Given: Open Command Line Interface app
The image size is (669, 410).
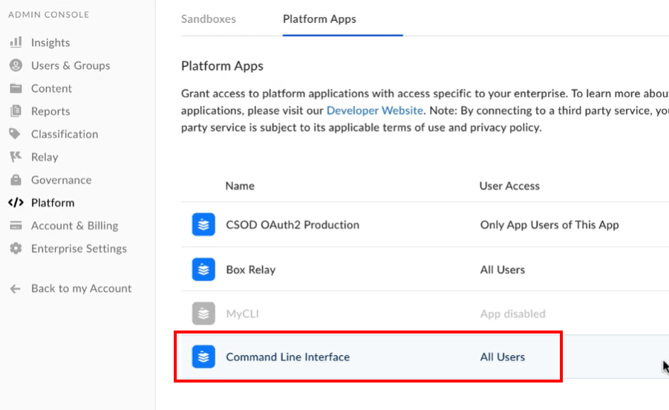Looking at the screenshot, I should (x=287, y=357).
